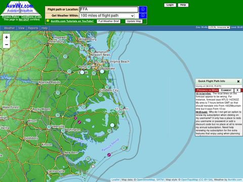Select station marker just below Elizabeth City label
Screen dimensions: 243x182
(x=100, y=95)
